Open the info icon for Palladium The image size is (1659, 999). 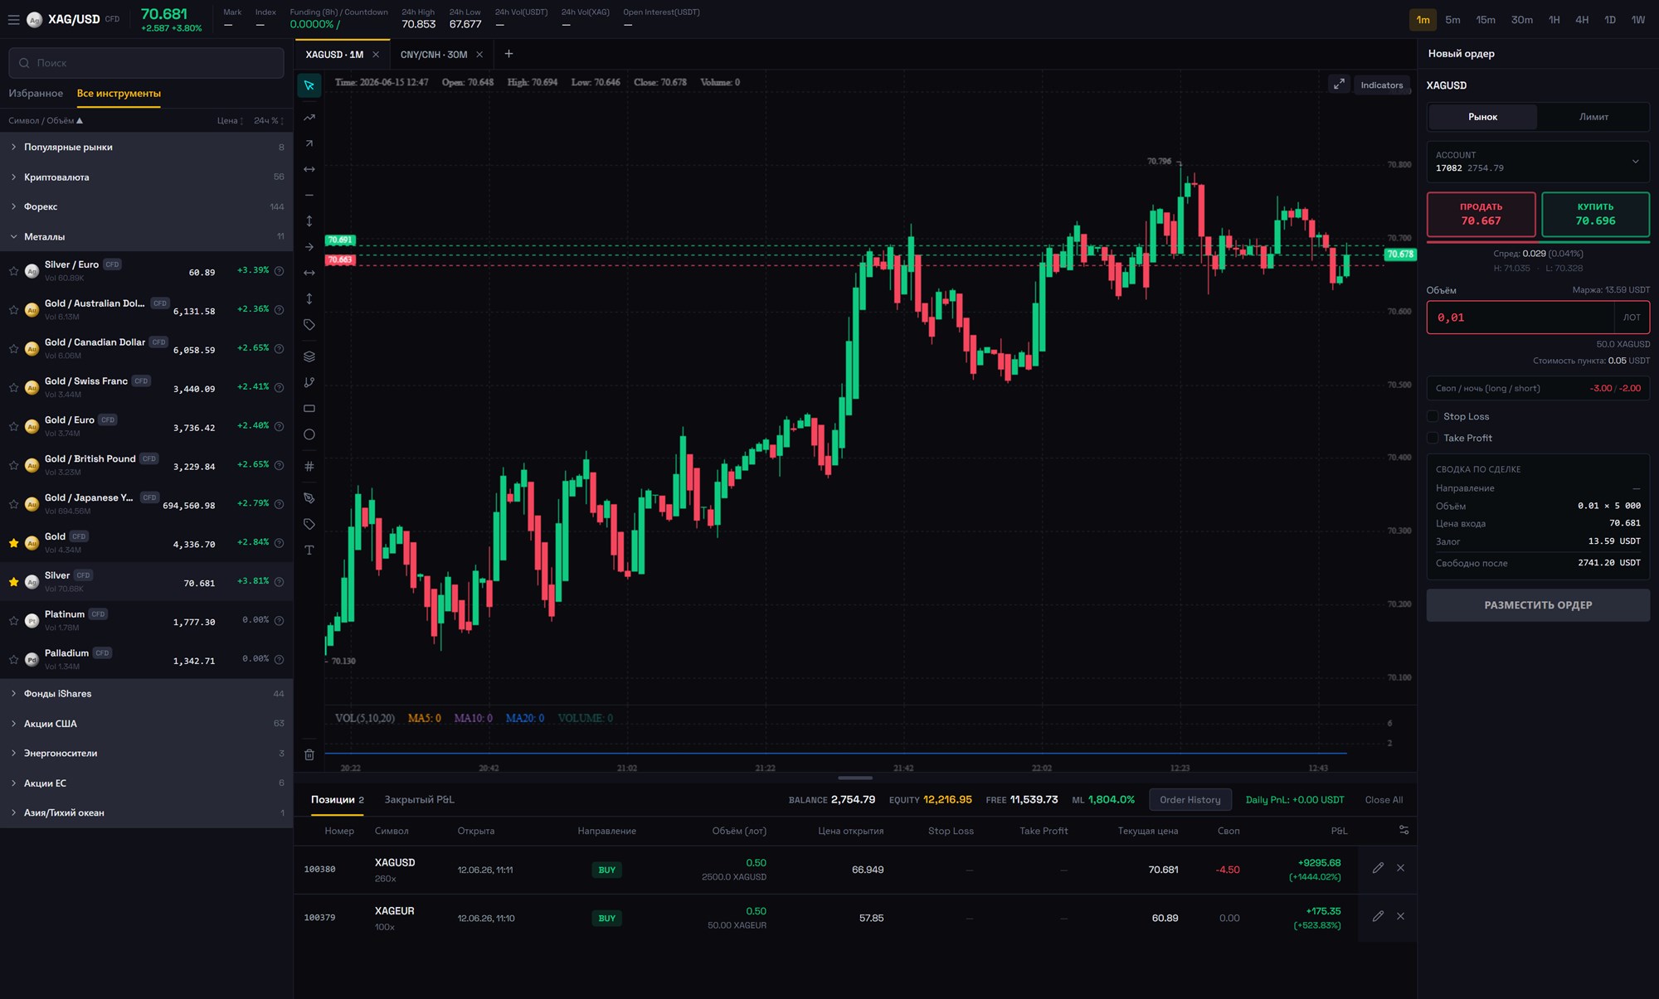pyautogui.click(x=280, y=659)
